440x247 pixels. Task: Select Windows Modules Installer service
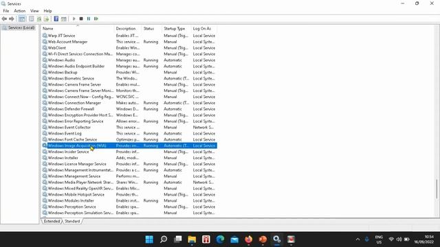click(x=129, y=200)
